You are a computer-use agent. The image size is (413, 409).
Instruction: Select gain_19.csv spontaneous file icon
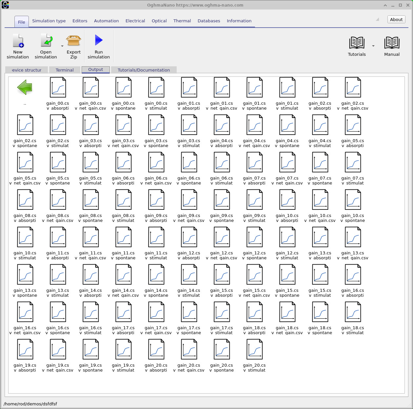pos(90,349)
